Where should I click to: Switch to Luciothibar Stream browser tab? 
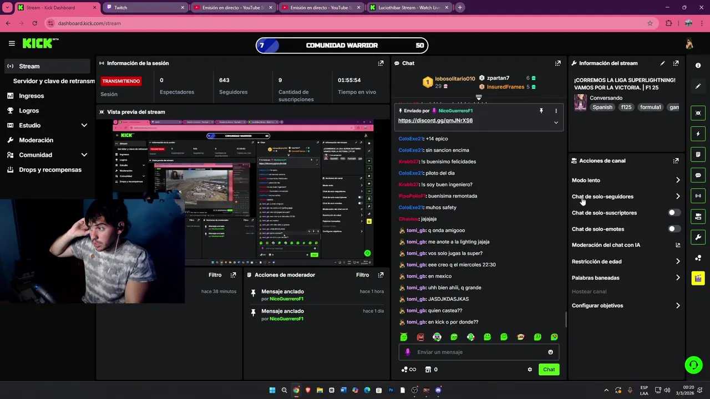click(410, 8)
